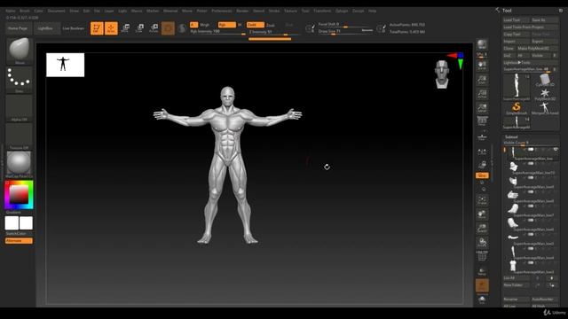568x319 pixels.
Task: Open the Zplugin menu
Action: coord(342,11)
